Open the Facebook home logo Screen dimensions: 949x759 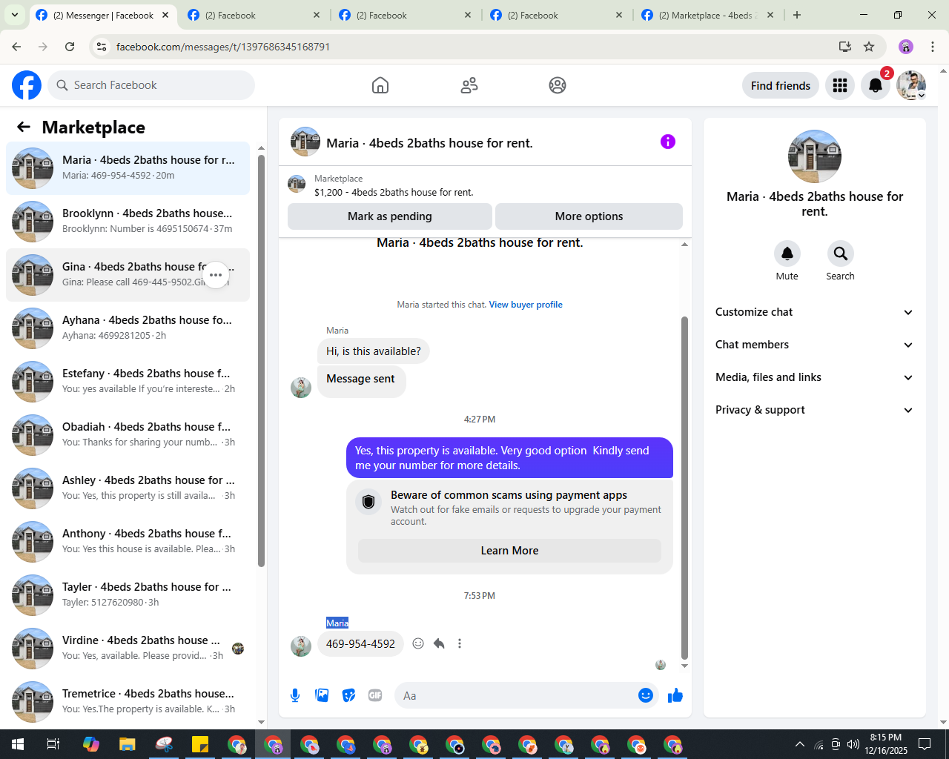pyautogui.click(x=27, y=85)
